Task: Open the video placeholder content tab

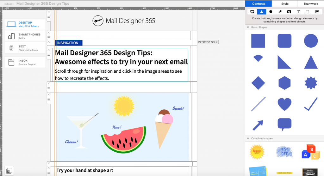Action: click(x=289, y=12)
